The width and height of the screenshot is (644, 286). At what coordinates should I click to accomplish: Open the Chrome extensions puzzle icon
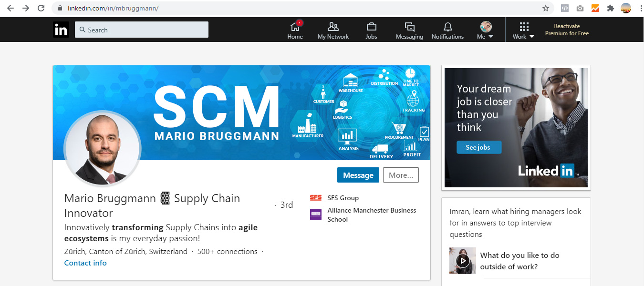point(610,8)
